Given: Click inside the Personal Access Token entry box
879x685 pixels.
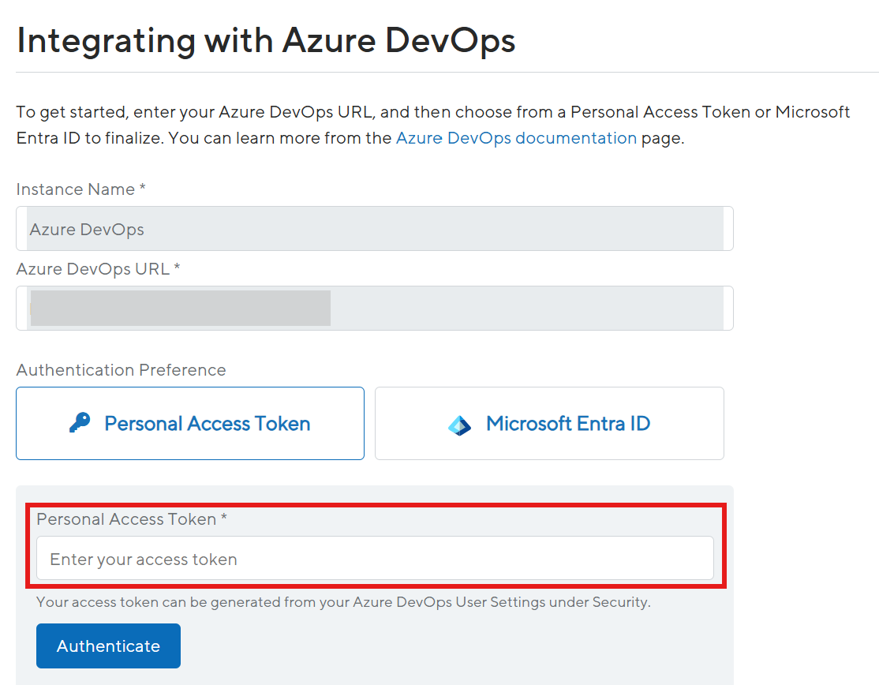Looking at the screenshot, I should point(374,558).
